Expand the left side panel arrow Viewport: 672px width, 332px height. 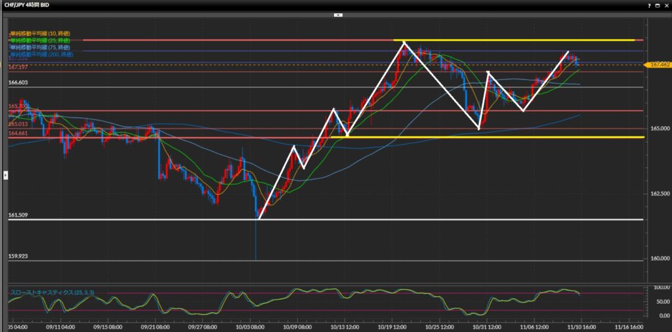point(5,175)
